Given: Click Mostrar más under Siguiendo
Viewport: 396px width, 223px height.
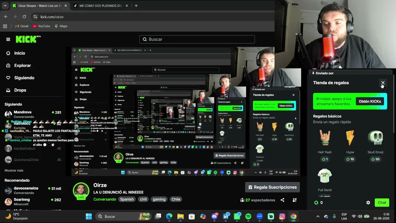Looking at the screenshot, I should click(x=14, y=170).
